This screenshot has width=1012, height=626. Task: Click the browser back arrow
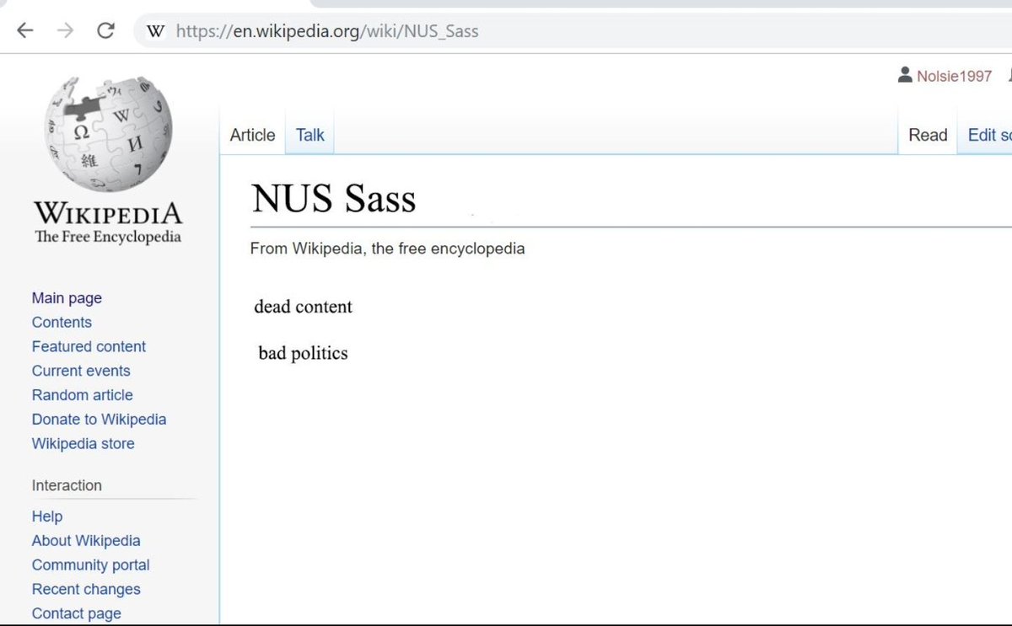[x=24, y=30]
